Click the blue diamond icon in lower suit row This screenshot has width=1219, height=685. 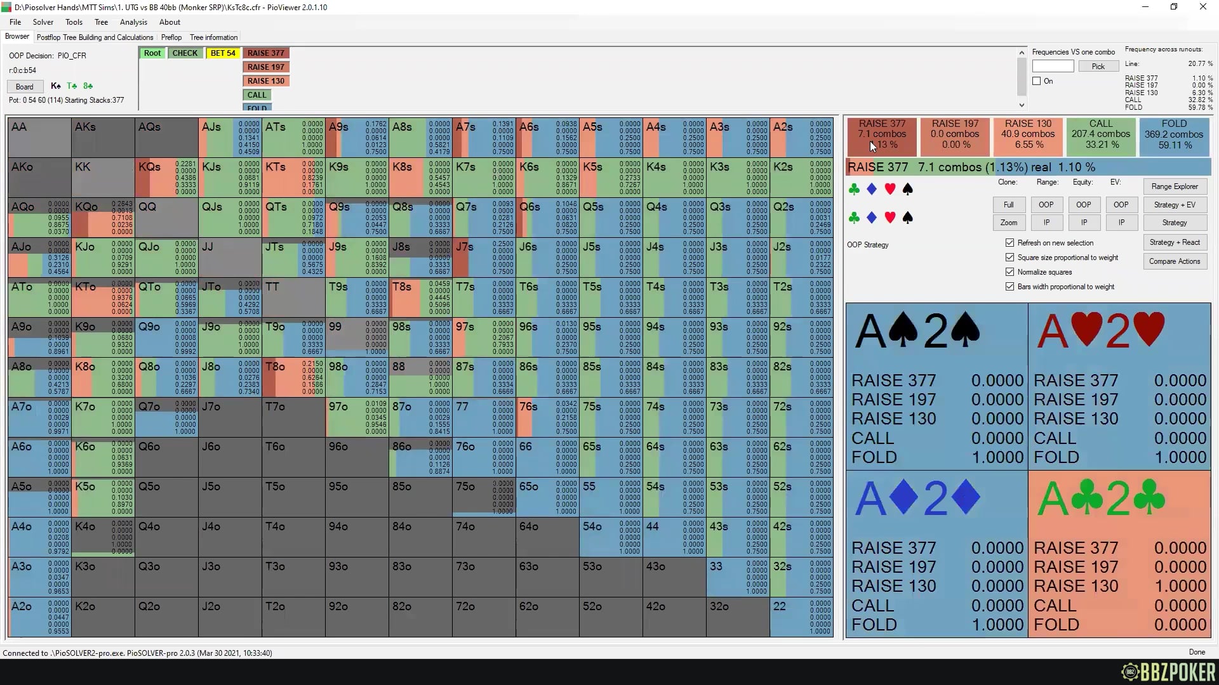[872, 218]
